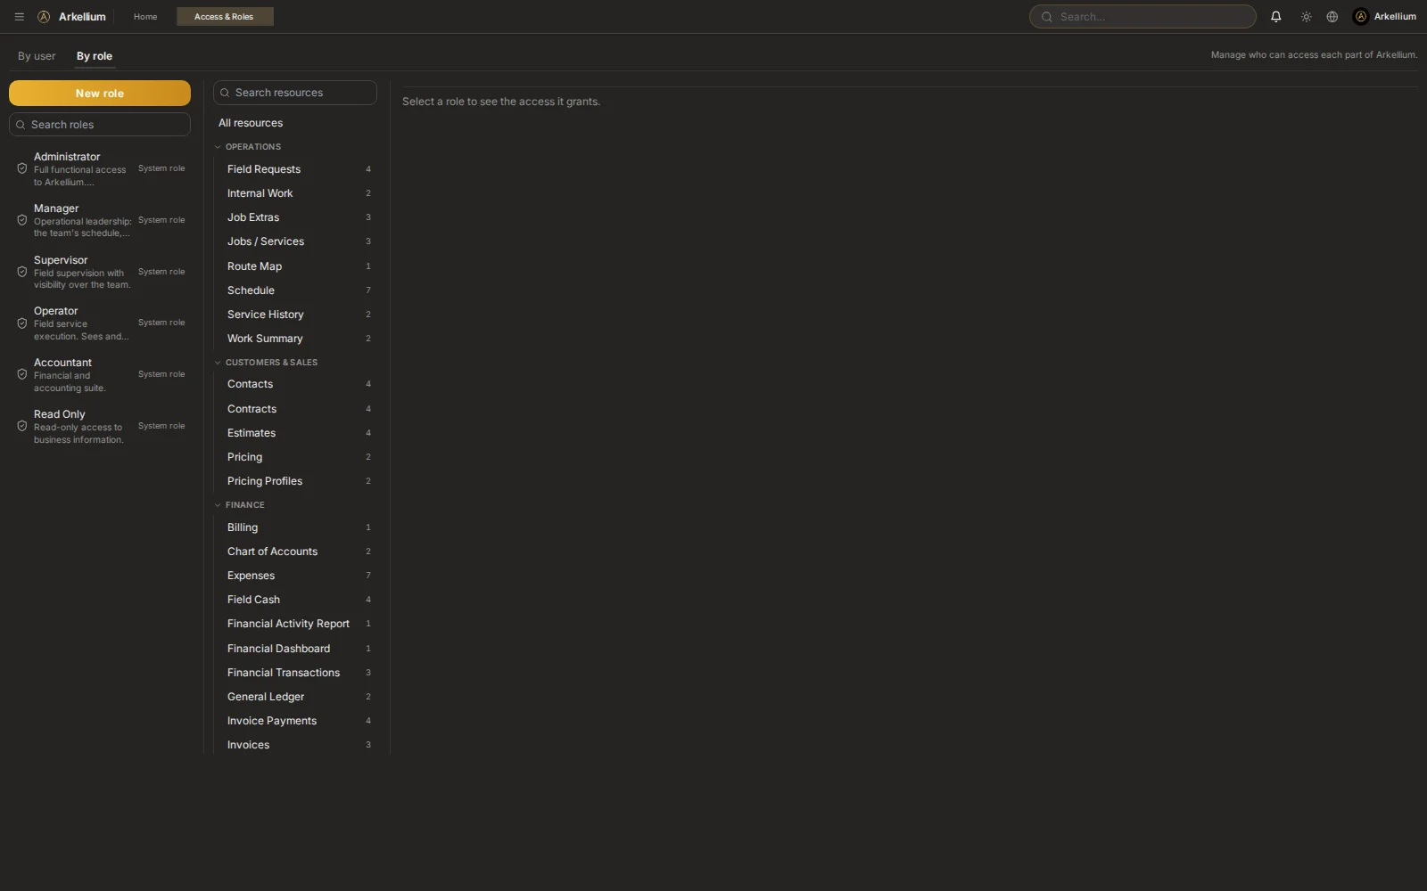Open the Route Map resource
This screenshot has width=1427, height=891.
point(297,266)
